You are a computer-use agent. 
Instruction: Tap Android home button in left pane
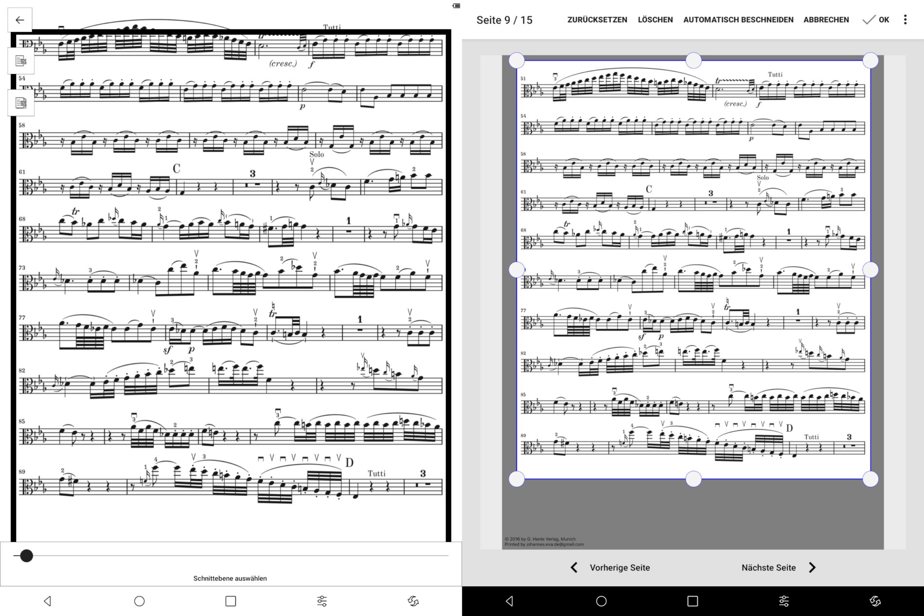click(x=140, y=601)
